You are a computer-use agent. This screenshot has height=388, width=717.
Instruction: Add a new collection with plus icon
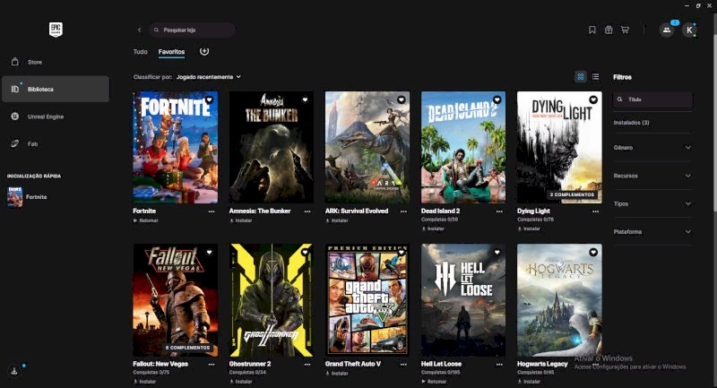pos(204,51)
